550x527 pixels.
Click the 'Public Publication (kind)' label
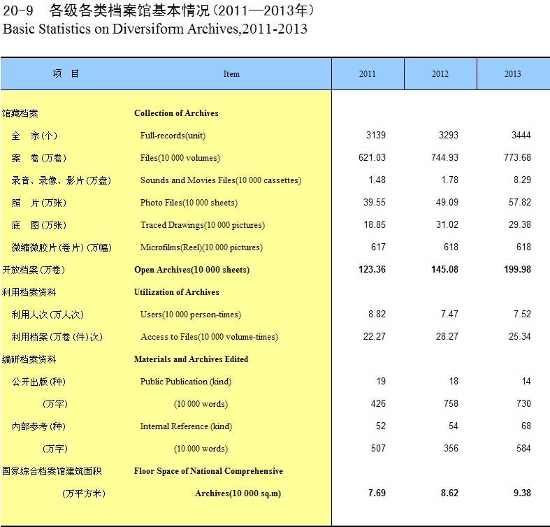(x=185, y=382)
